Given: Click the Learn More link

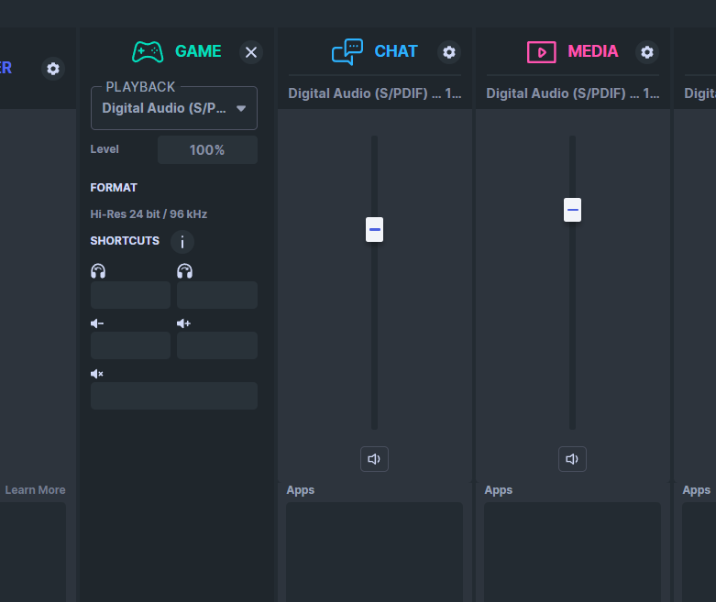Looking at the screenshot, I should (x=35, y=489).
